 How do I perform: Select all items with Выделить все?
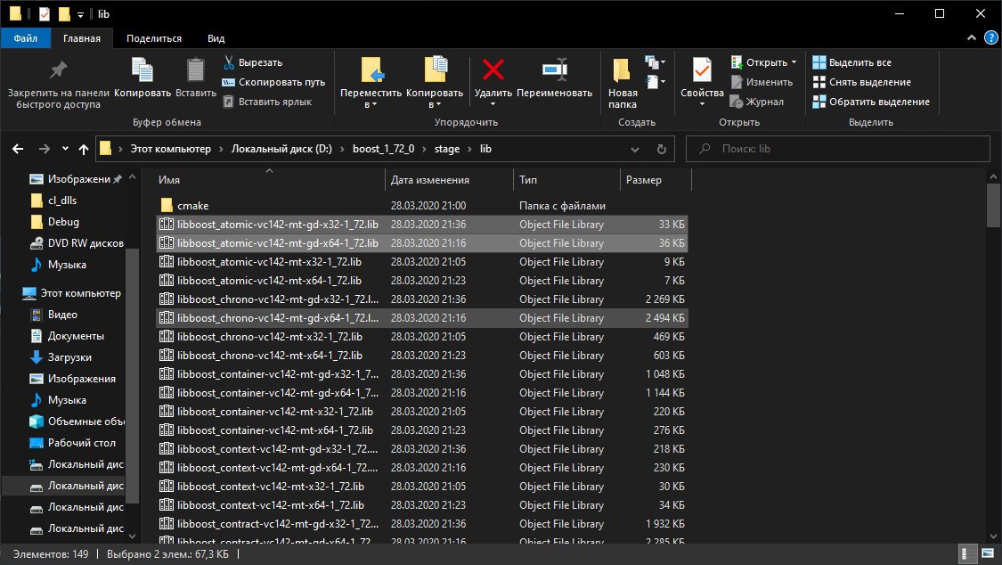point(851,62)
